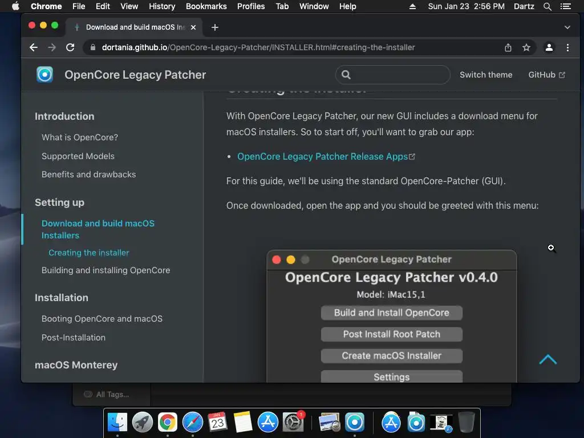Open Calendar from the Dock
584x438 pixels.
click(x=217, y=422)
